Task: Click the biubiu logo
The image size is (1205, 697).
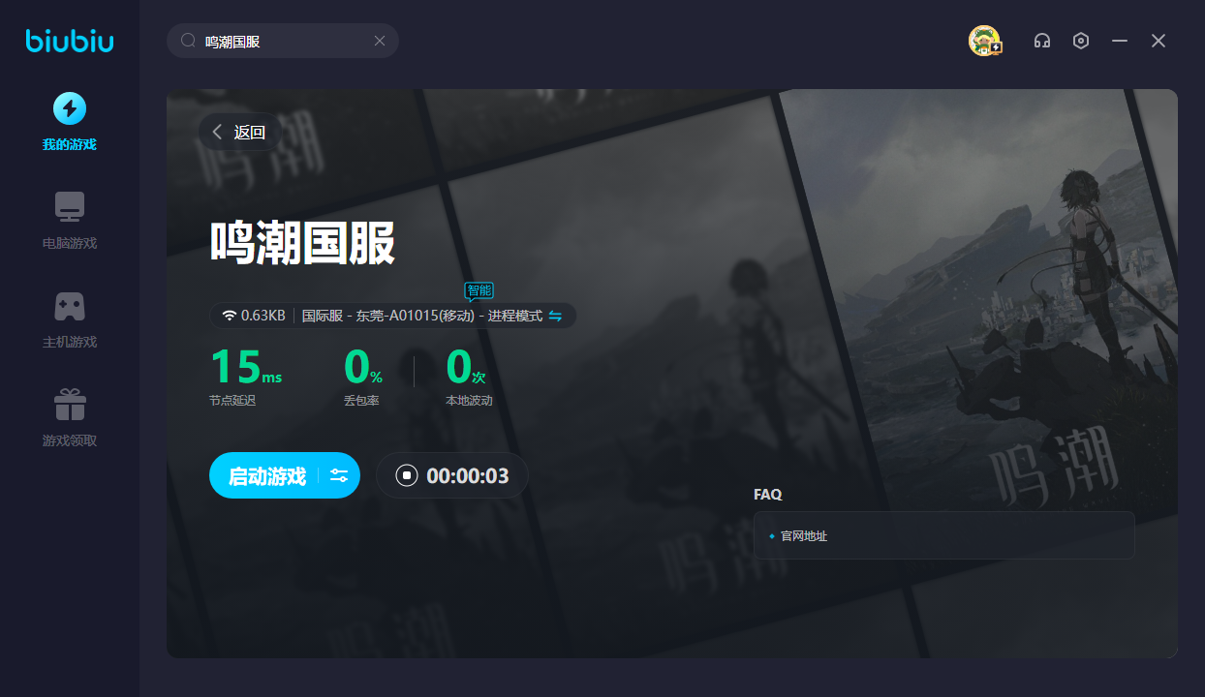Action: point(70,41)
